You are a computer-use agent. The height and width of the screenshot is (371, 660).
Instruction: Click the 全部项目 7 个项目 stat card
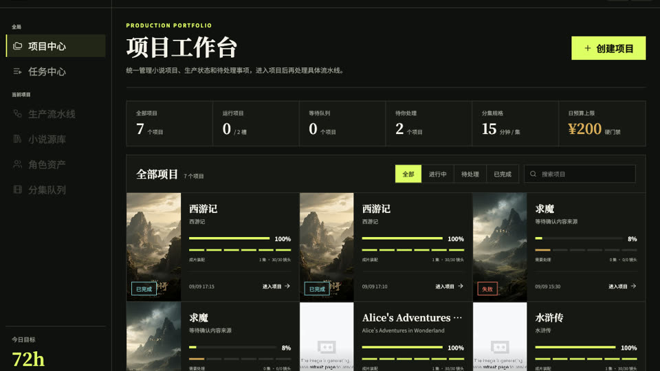point(170,124)
